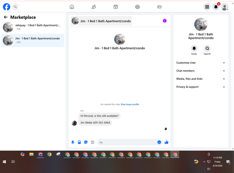
Task: Open the Reels video icon
Action: point(116,7)
